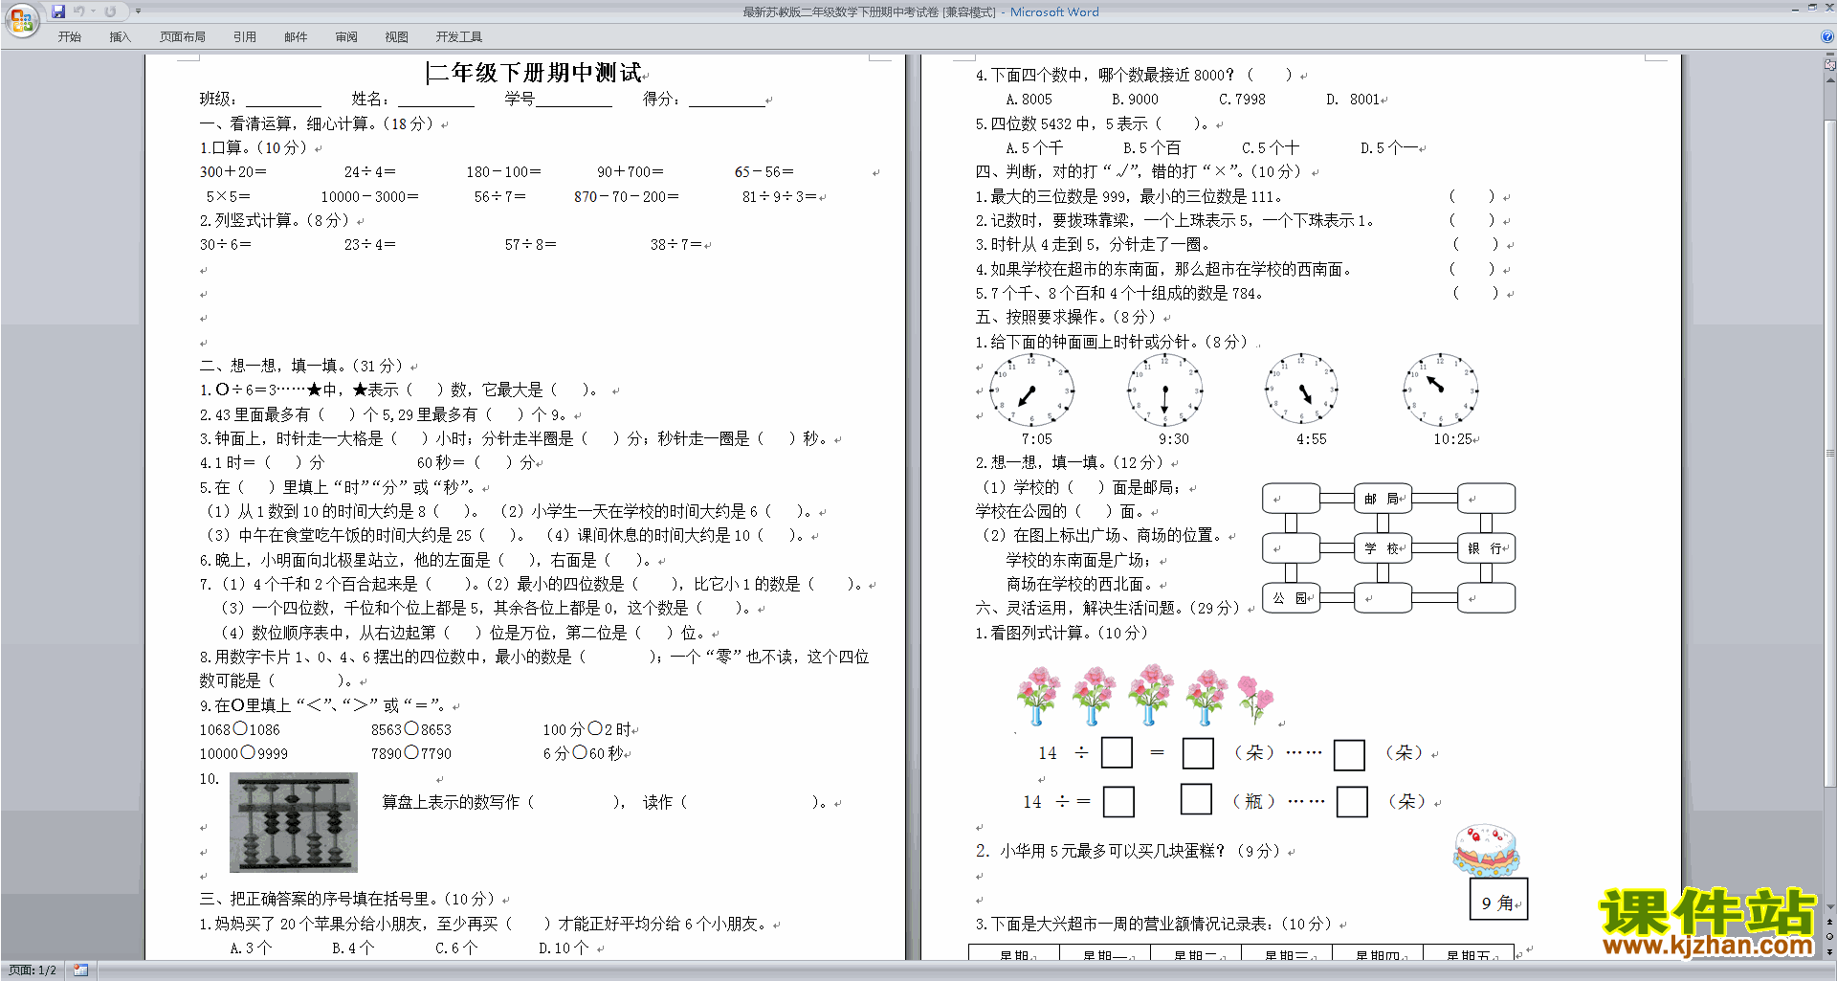Screen dimensions: 1837x981
Task: Open Word Help question mark icon
Action: 1827,36
